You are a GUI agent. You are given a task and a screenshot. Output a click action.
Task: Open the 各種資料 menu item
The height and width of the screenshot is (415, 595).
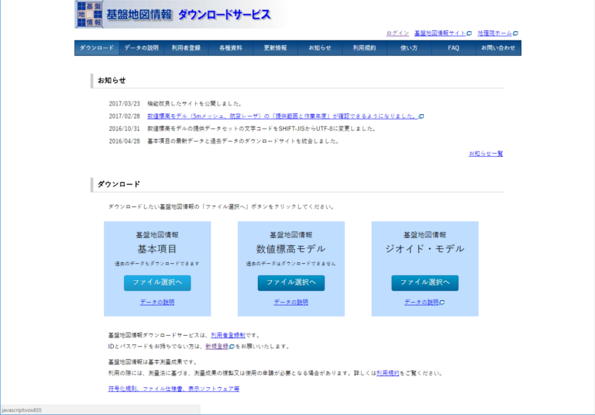pyautogui.click(x=230, y=48)
